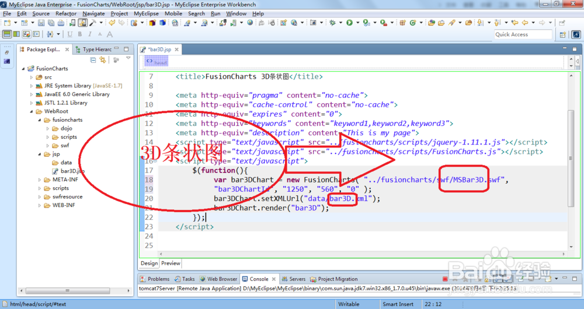Expand the META-INF folder
584x309 pixels.
pyautogui.click(x=40, y=180)
